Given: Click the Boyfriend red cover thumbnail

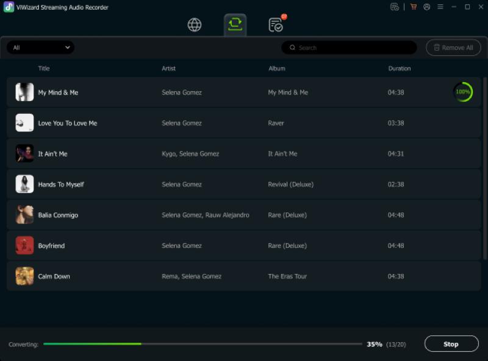Looking at the screenshot, I should 24,245.
